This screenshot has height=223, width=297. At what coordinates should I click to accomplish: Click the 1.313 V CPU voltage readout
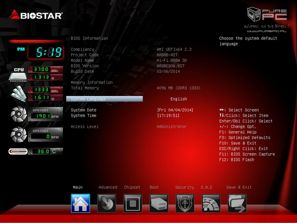pyautogui.click(x=45, y=77)
